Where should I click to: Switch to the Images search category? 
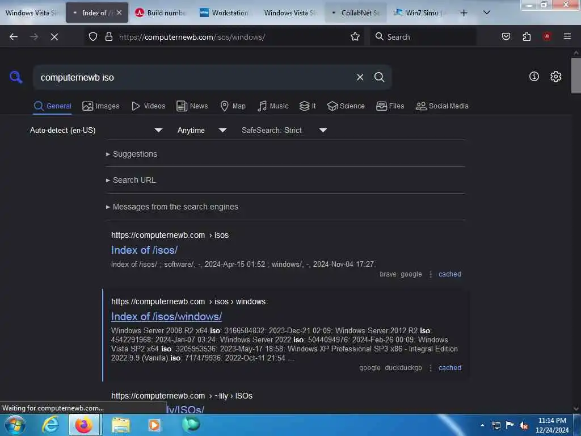point(101,106)
